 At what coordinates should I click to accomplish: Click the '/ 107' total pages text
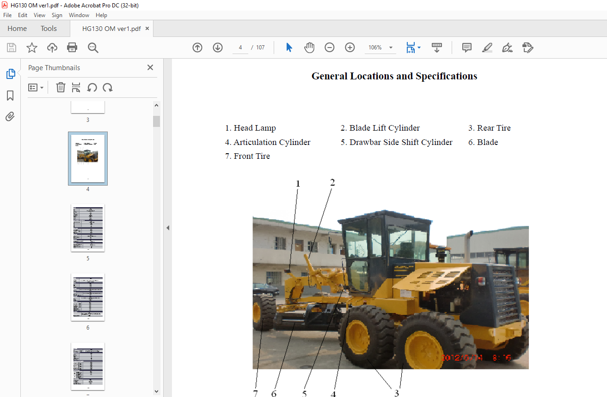(258, 48)
